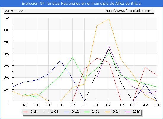Click the blue 2022 legend color line
This screenshot has width=163, height=119.
pos(66,112)
